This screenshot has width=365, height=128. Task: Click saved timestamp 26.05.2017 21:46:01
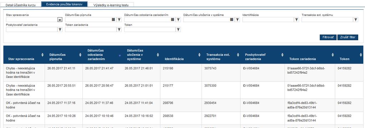139,68
